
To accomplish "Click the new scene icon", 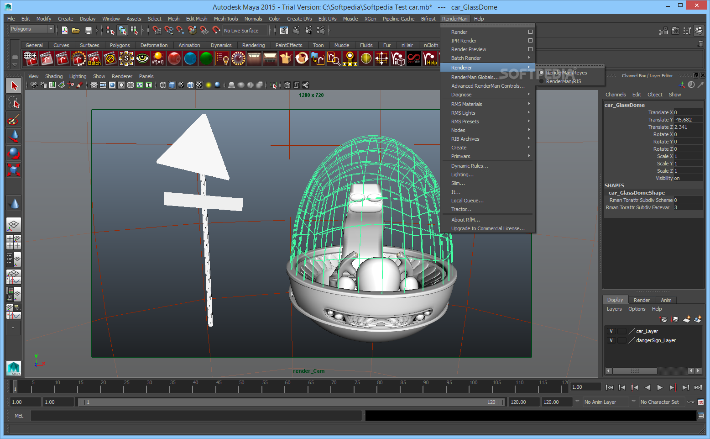I will coord(65,30).
